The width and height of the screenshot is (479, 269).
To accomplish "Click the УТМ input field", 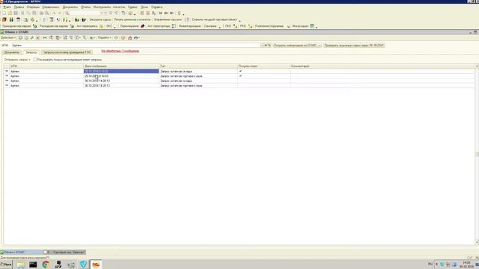I will tap(136, 46).
